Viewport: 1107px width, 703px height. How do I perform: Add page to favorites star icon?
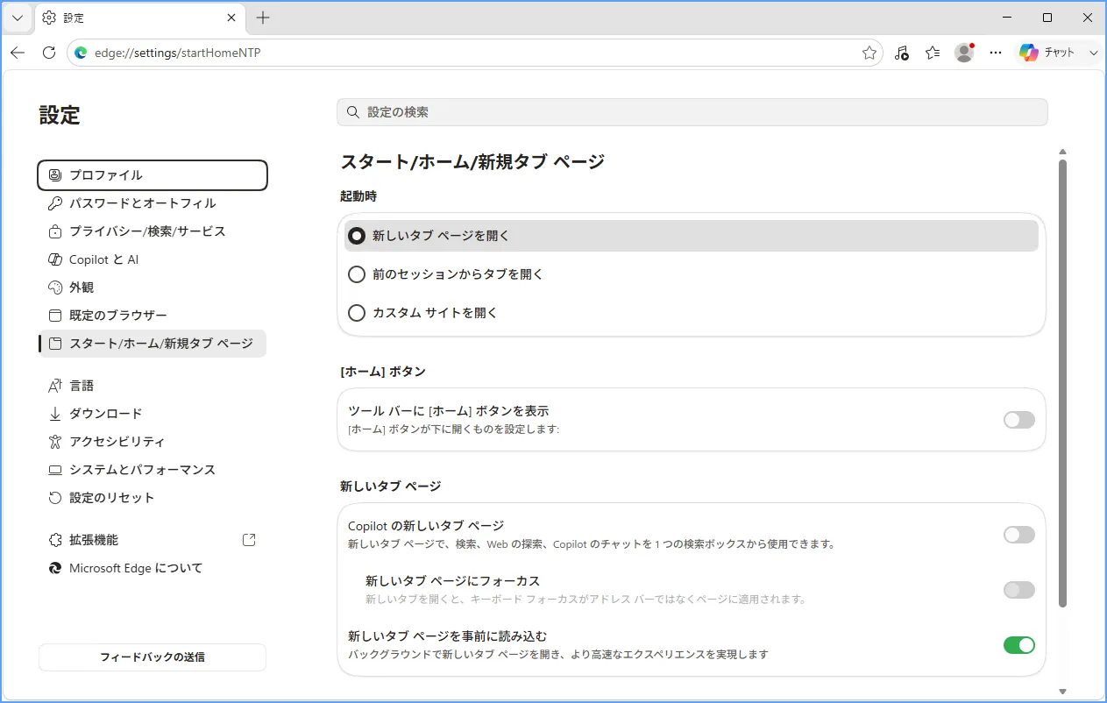(x=869, y=53)
